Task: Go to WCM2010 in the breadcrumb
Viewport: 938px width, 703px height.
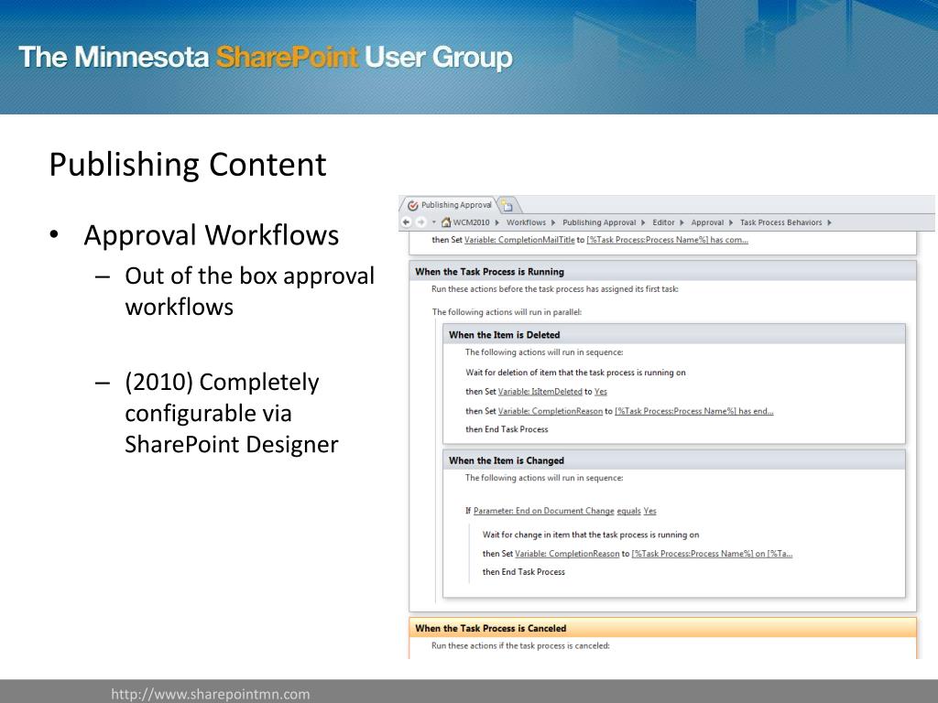Action: click(472, 222)
